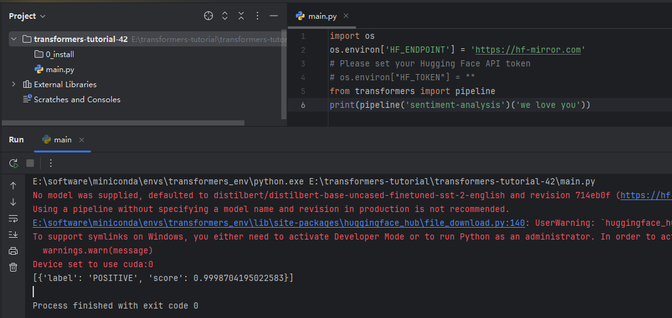This screenshot has width=672, height=318.
Task: Toggle soft-wrap in the console
Action: 13,218
